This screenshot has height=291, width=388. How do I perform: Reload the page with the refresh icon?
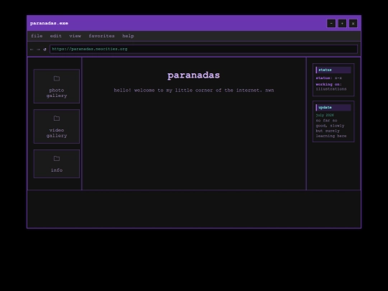[45, 50]
